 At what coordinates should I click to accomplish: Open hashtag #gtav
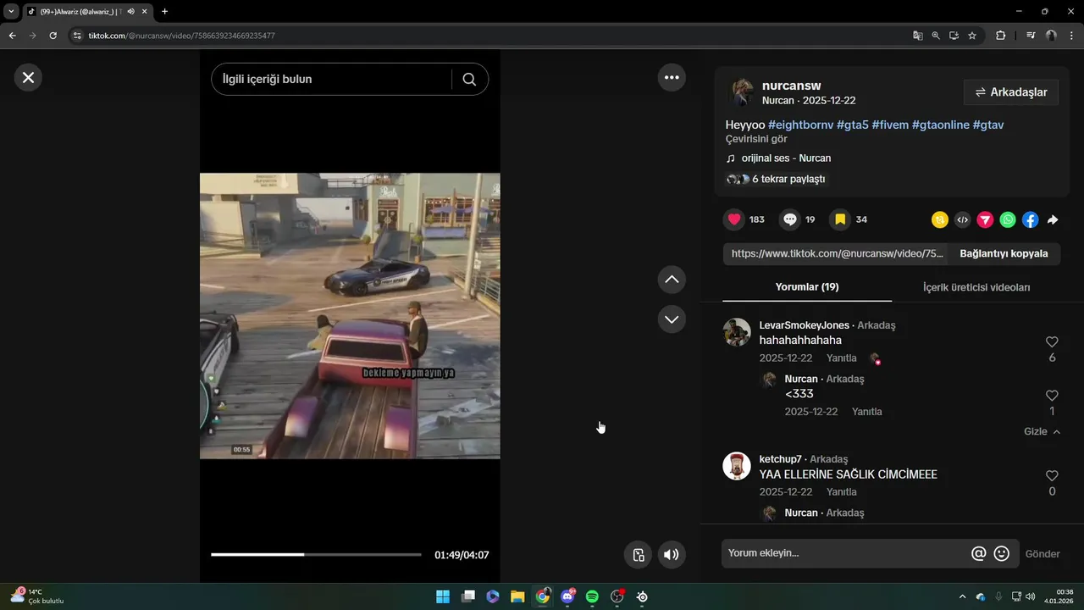click(988, 125)
